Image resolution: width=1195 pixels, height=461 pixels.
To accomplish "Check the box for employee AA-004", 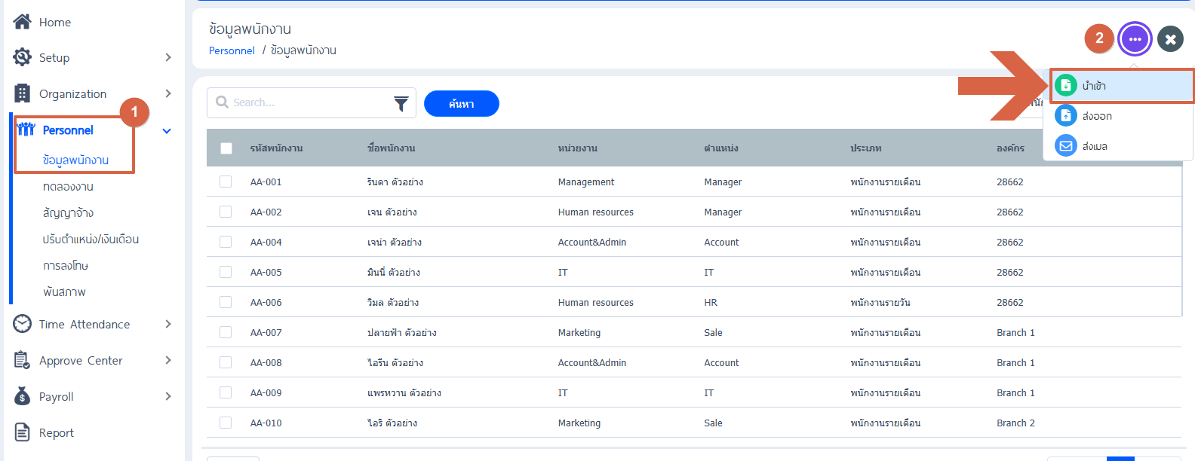I will pos(226,242).
